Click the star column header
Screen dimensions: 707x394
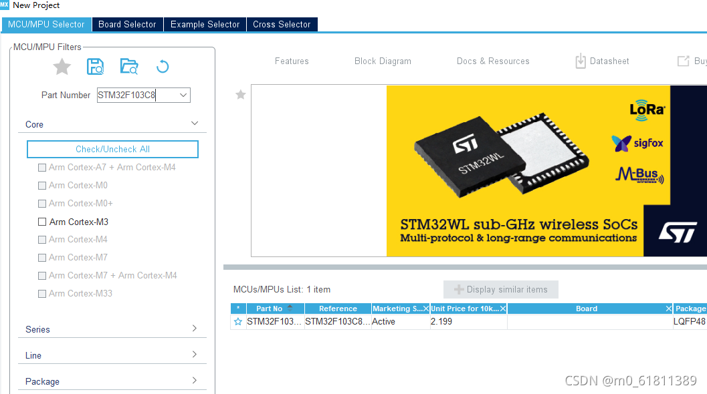(238, 309)
